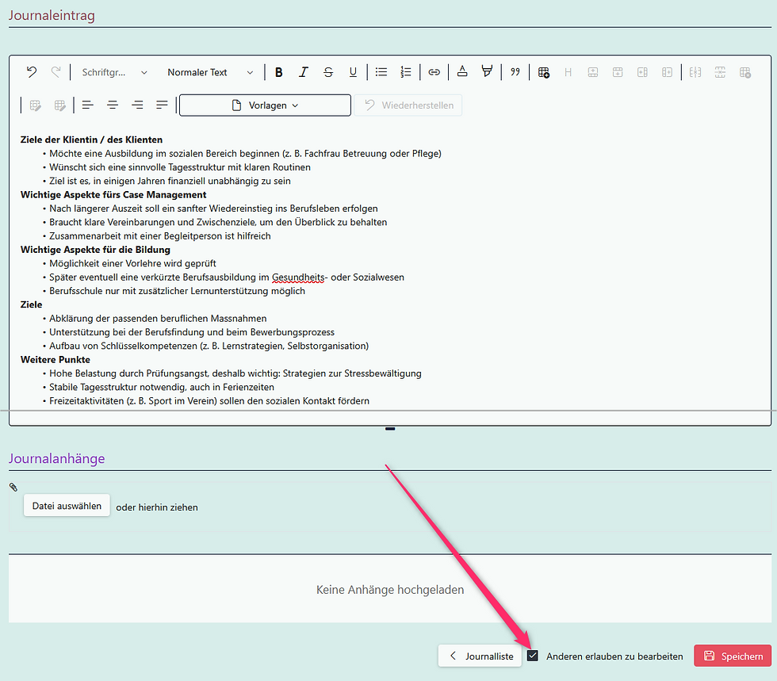The height and width of the screenshot is (681, 777).
Task: Save the journal entry with Speichern
Action: [733, 656]
